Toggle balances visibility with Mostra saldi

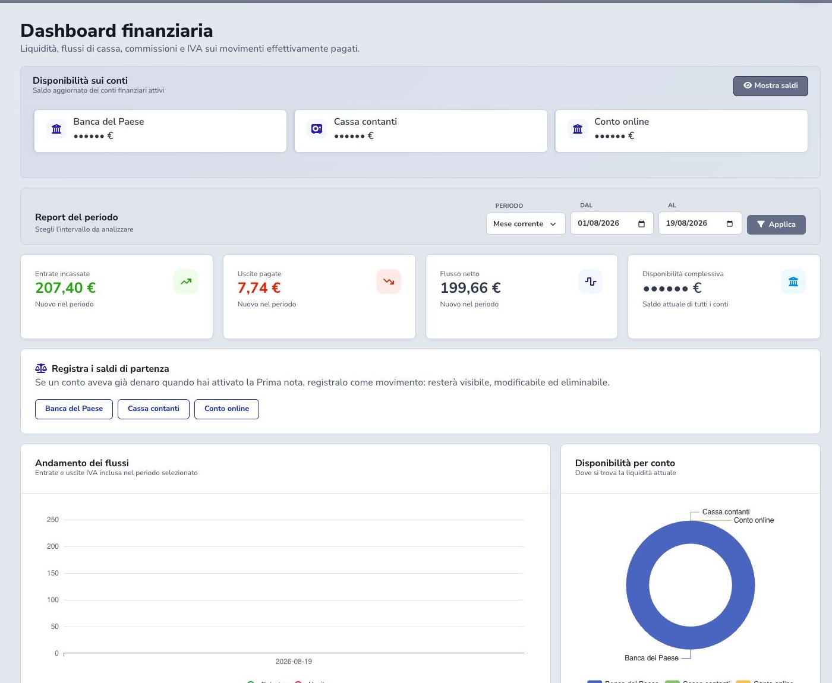pyautogui.click(x=771, y=86)
